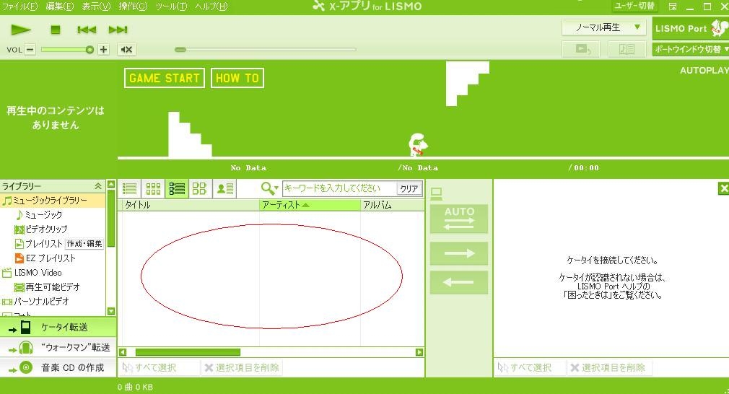Open the 操作(C) menu
Image resolution: width=729 pixels, height=394 pixels.
[x=133, y=6]
